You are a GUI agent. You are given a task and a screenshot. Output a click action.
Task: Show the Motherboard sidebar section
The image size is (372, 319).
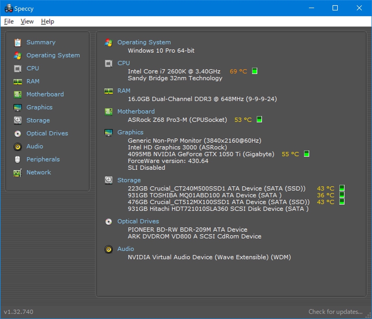tap(45, 94)
